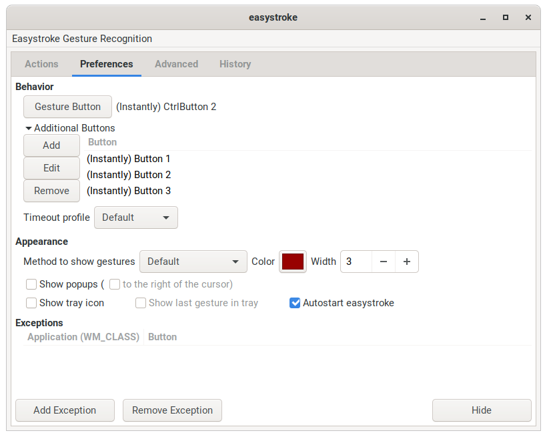Select the Preferences tab
The height and width of the screenshot is (437, 547).
(107, 64)
